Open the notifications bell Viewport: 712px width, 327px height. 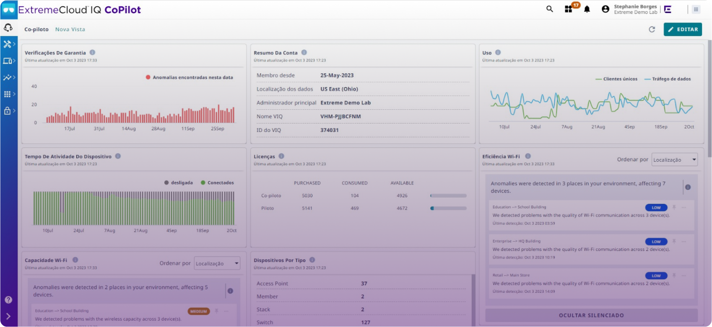pyautogui.click(x=587, y=9)
